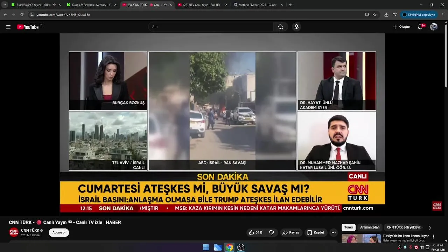Open the volume speaker tray icon
This screenshot has height=252, width=448.
(x=422, y=247)
